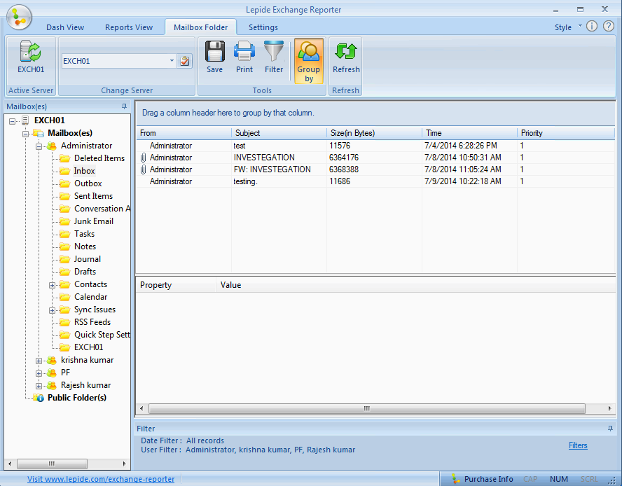This screenshot has width=622, height=486.
Task: Sort by the Time column header
Action: click(x=469, y=133)
